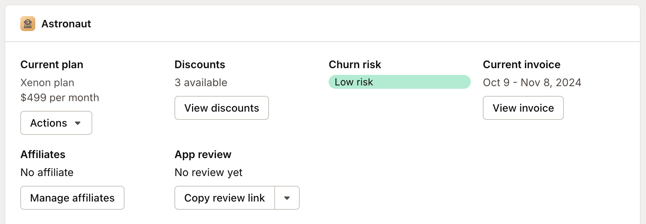Expand the arrow beside Copy review link
Image resolution: width=646 pixels, height=224 pixels.
click(x=287, y=198)
